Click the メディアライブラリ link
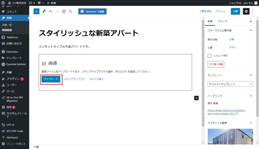 74,79
